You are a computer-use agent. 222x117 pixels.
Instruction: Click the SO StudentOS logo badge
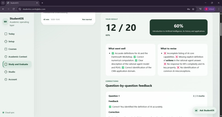pos(5,22)
